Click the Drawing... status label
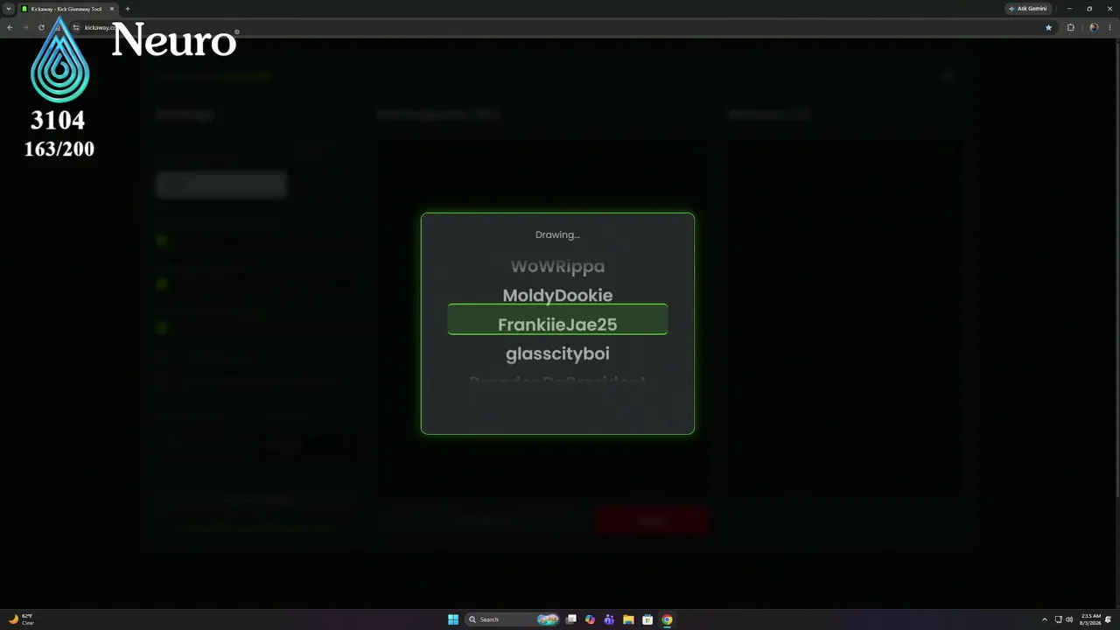This screenshot has height=630, width=1120. point(557,234)
